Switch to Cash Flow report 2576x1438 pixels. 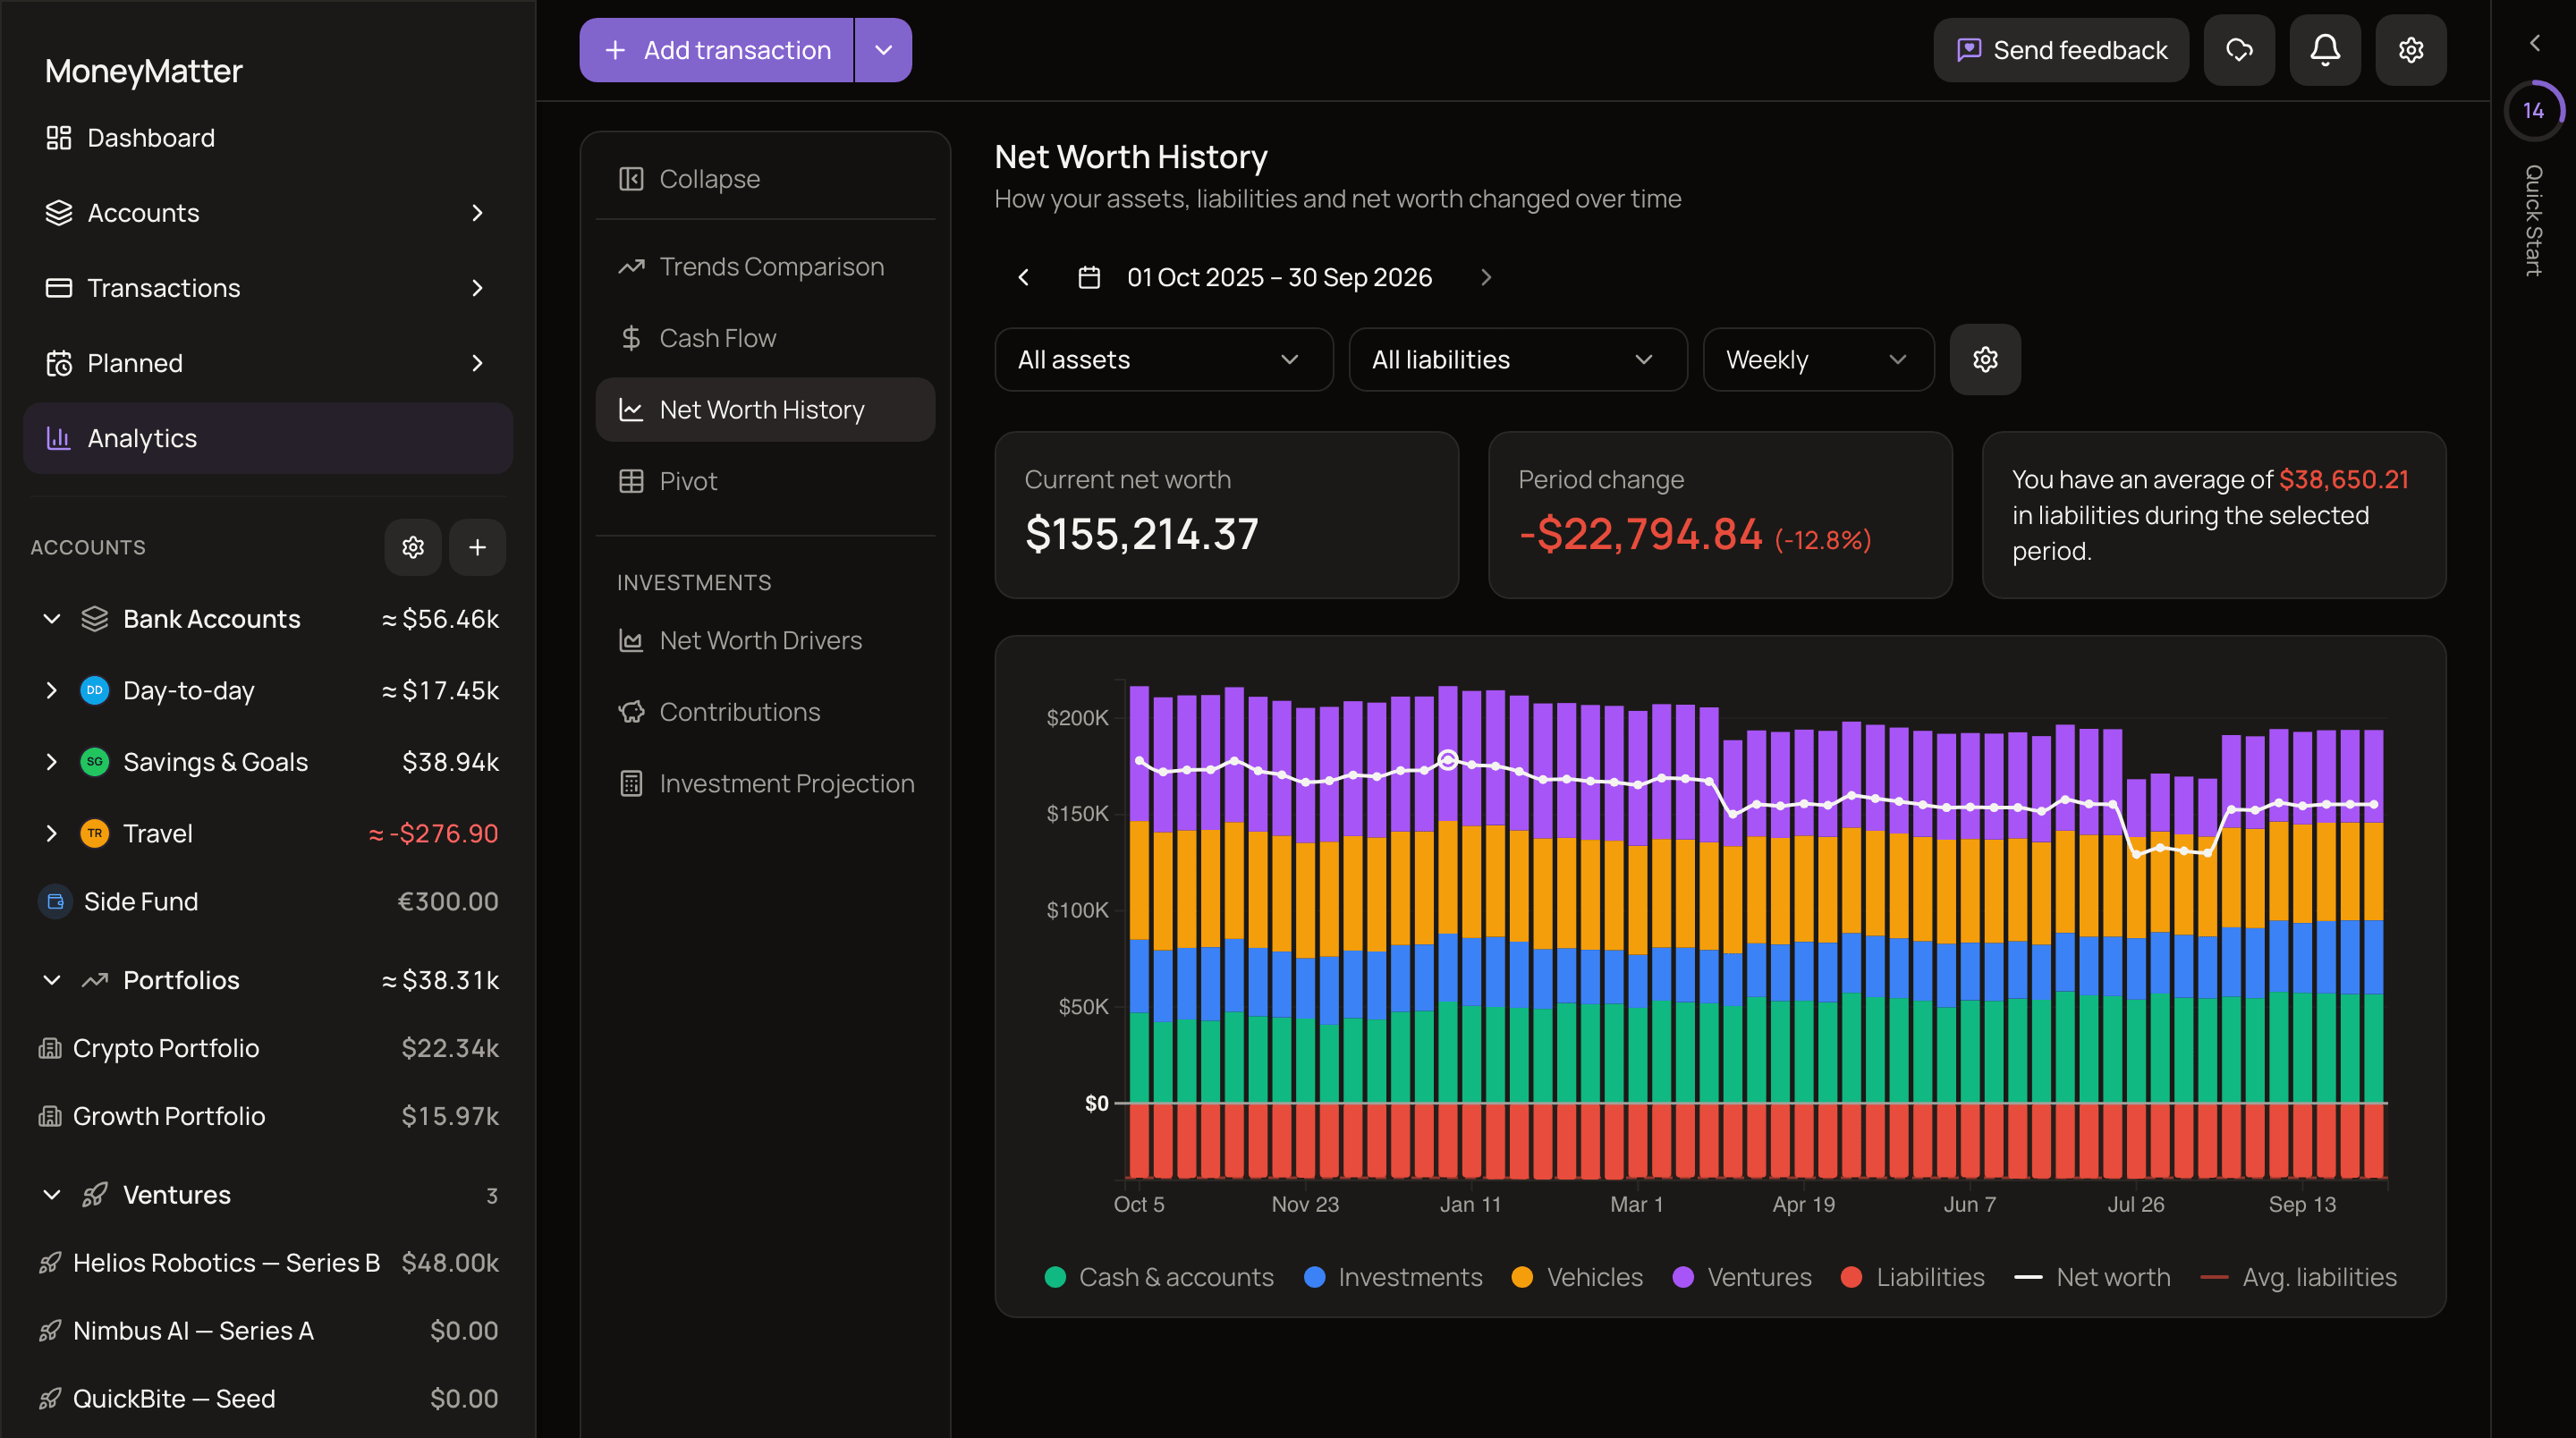pos(765,338)
